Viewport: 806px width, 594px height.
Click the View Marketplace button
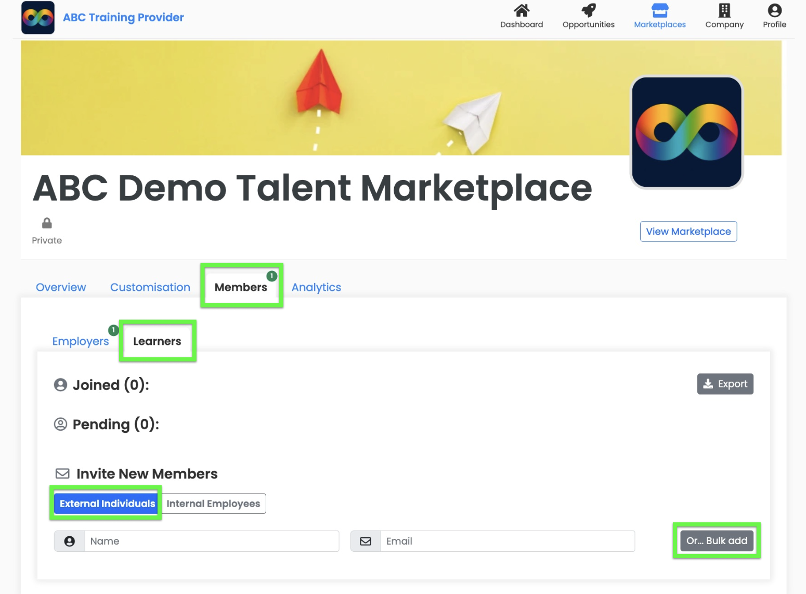tap(688, 231)
